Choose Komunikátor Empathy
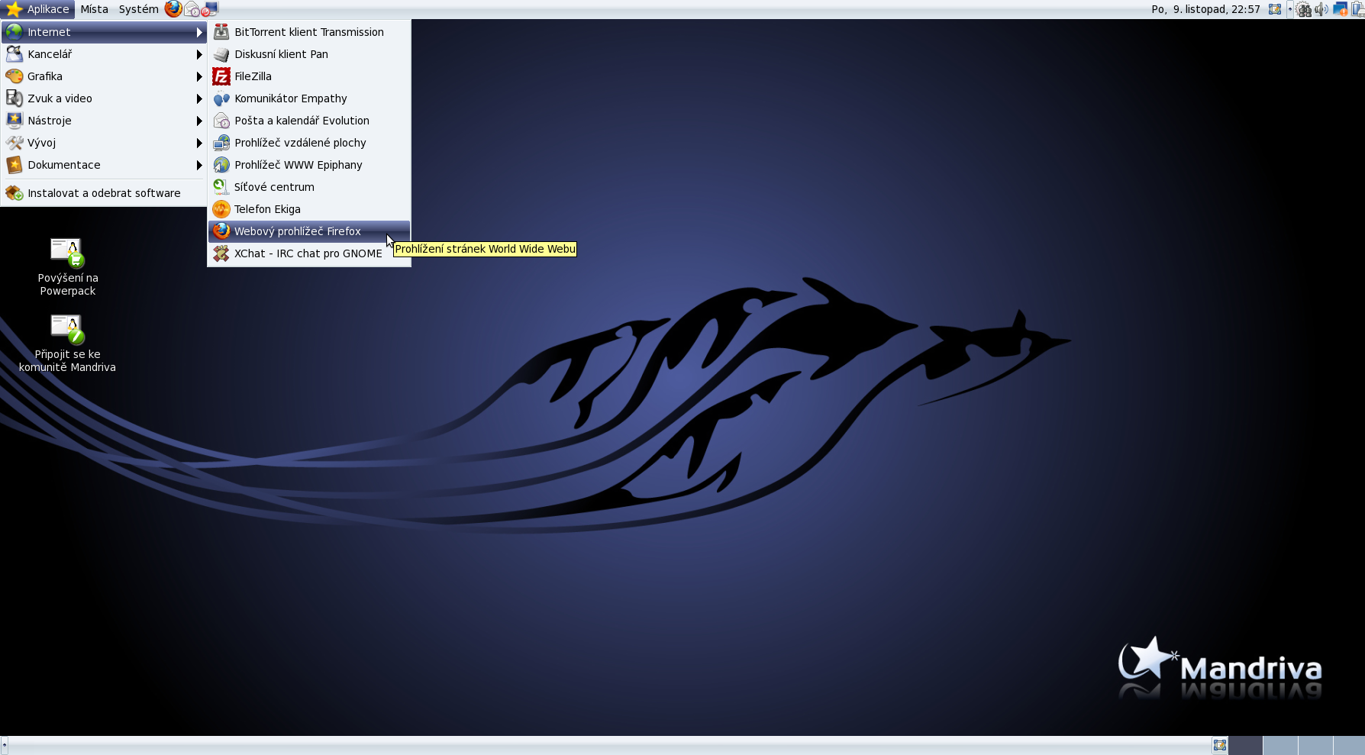Screen dimensions: 1365x755 tap(309, 98)
